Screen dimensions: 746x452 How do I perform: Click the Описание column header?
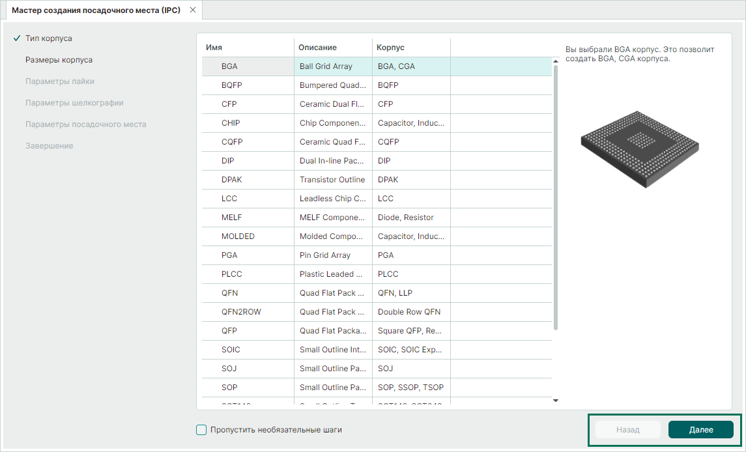click(317, 48)
